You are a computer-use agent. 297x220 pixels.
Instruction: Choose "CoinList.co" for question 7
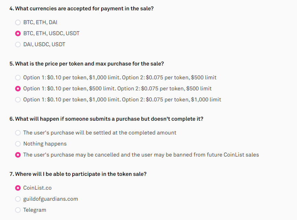18,188
